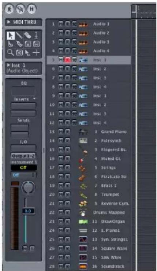Viewport: 157px width, 271px height.
Task: Click the Trumpet track icon
Action: (83, 195)
